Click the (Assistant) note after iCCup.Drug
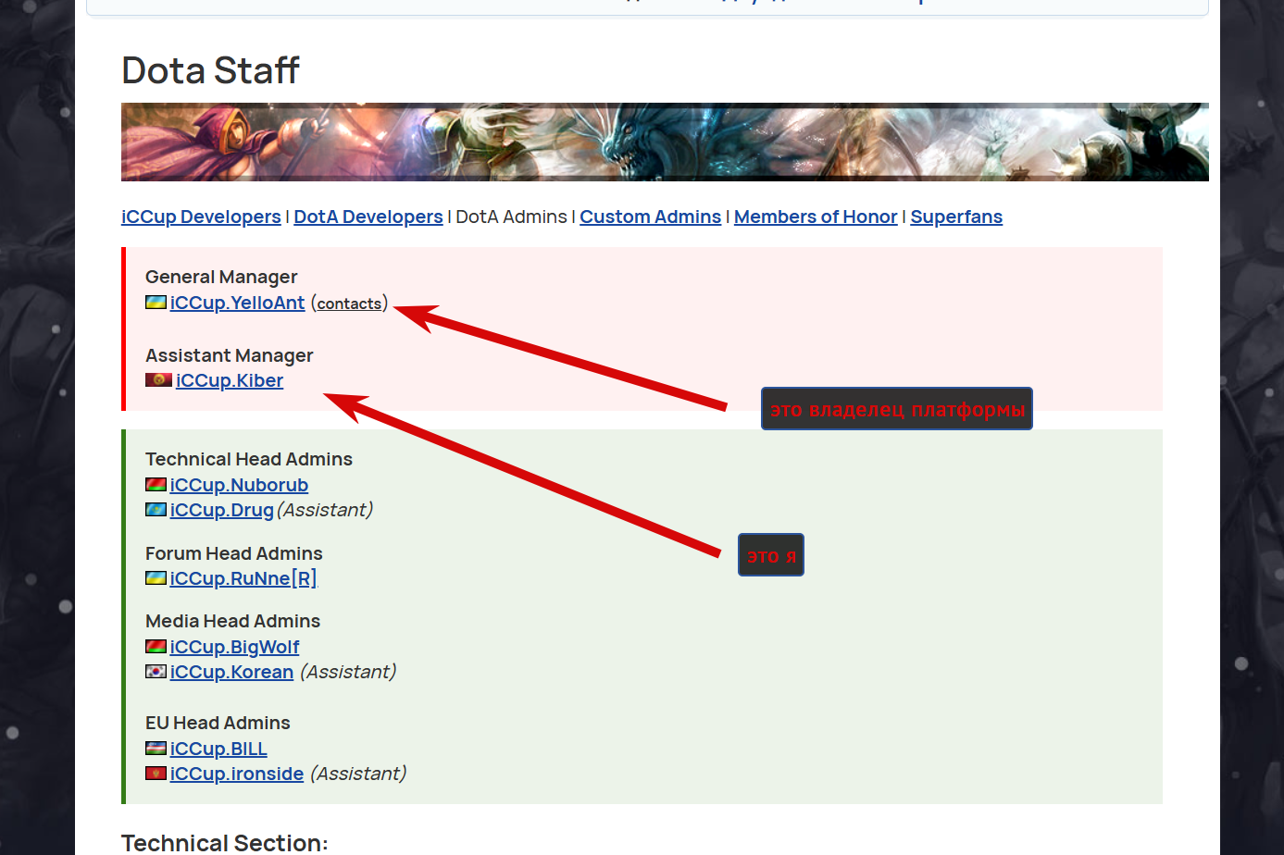Viewport: 1284px width, 855px height. 325,510
